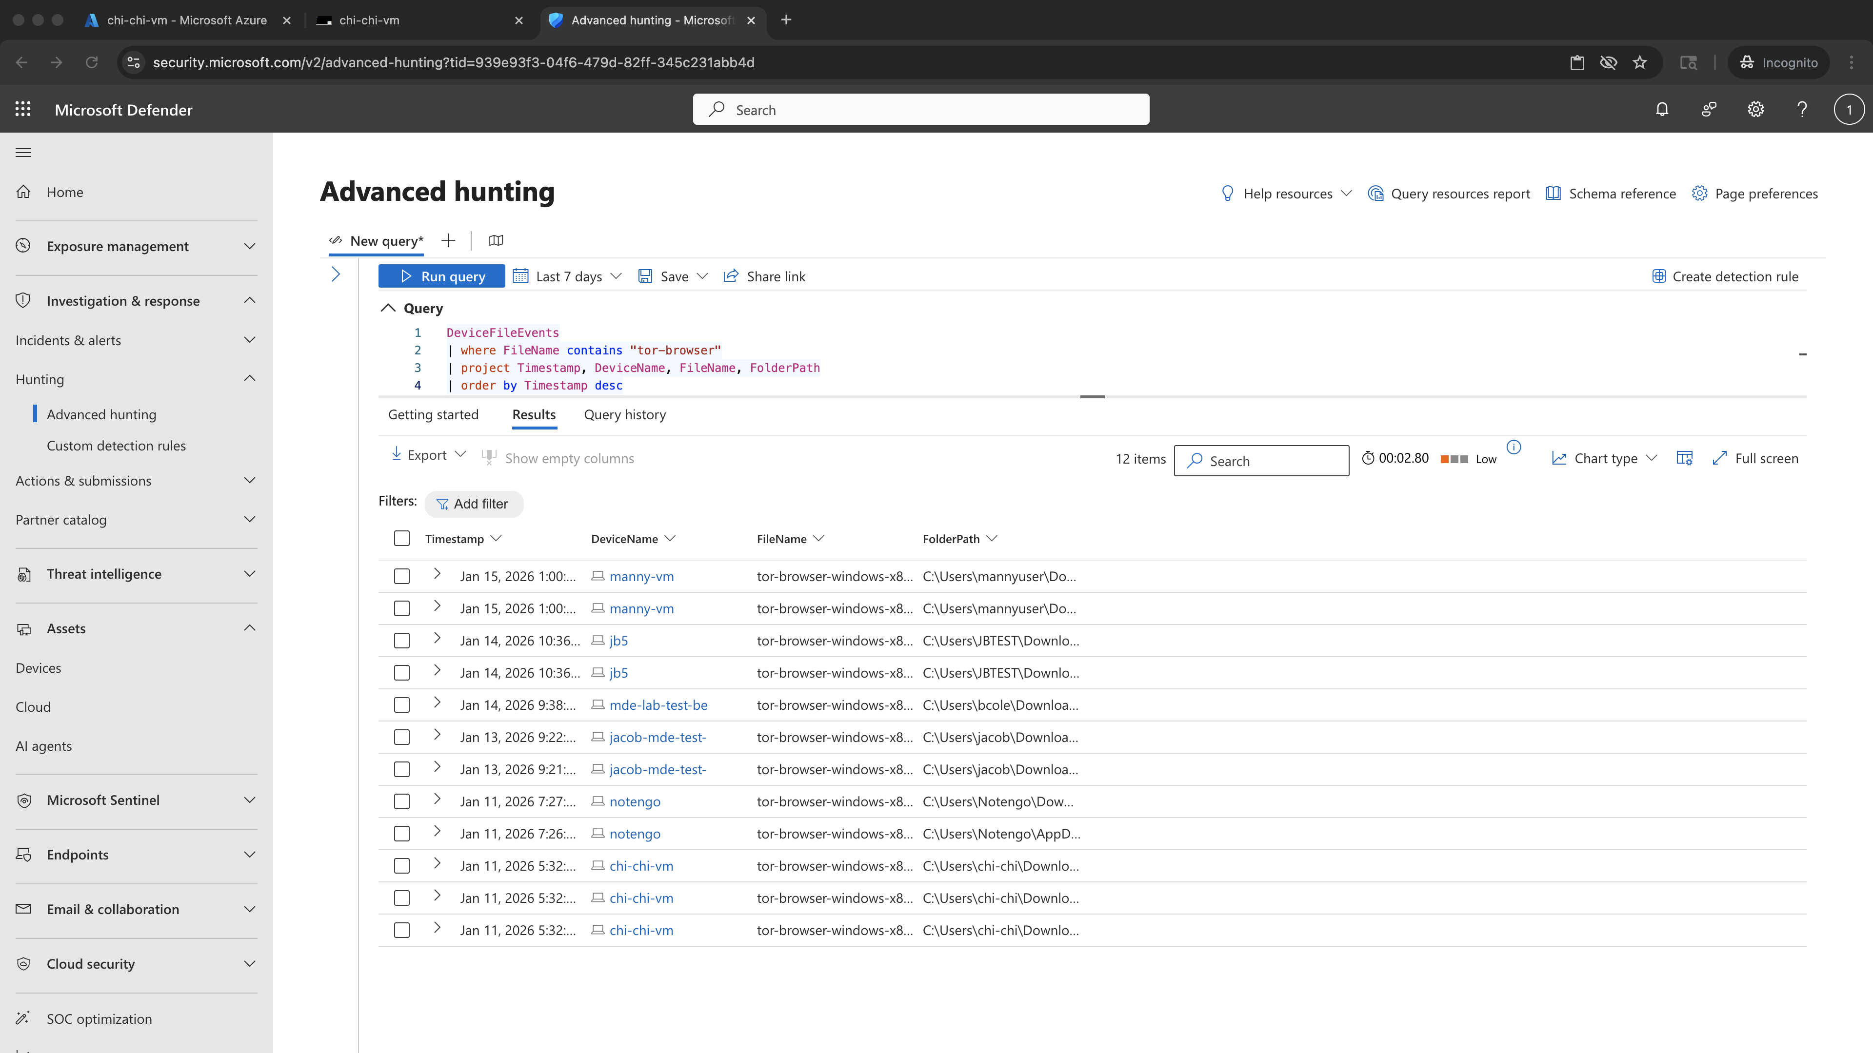This screenshot has width=1873, height=1053.
Task: Check the Jan 13 9:22 jacob-mde-test row checkbox
Action: 402,737
